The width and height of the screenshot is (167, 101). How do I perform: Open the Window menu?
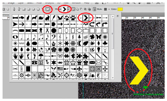point(76,3)
